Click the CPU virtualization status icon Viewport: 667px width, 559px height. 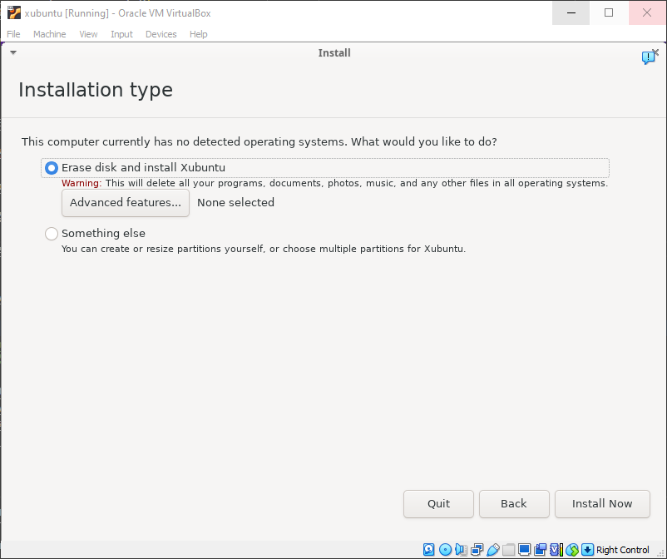[x=556, y=550]
